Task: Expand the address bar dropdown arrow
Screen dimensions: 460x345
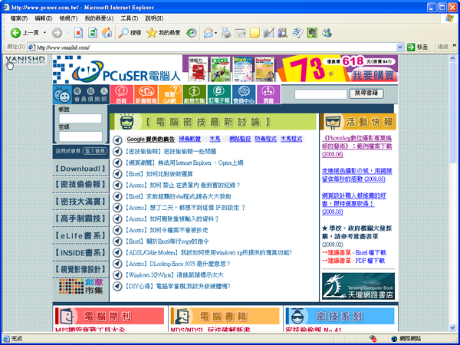Action: 399,47
